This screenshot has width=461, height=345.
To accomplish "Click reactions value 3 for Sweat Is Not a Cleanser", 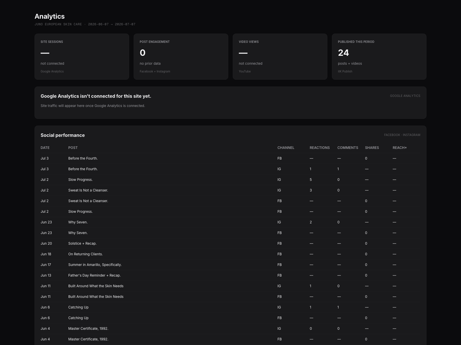I will pyautogui.click(x=311, y=190).
